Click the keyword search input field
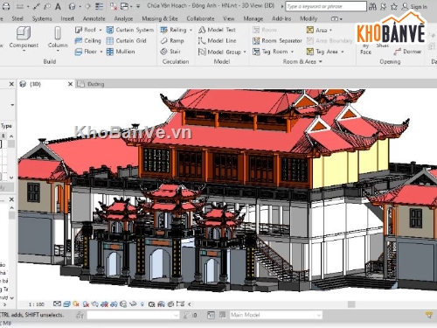 point(326,6)
